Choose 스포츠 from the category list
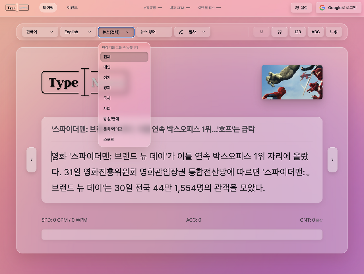 [x=124, y=139]
